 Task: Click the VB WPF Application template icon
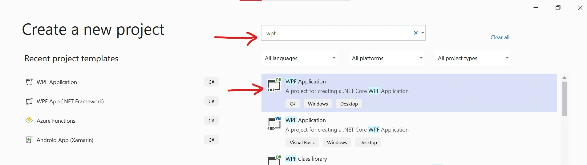coord(274,124)
